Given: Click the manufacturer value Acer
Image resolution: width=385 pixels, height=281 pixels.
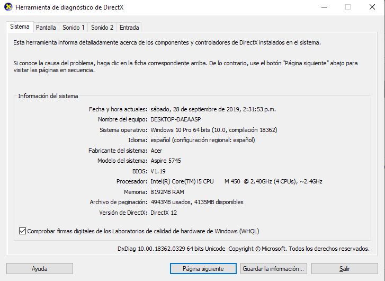Looking at the screenshot, I should click(156, 151).
